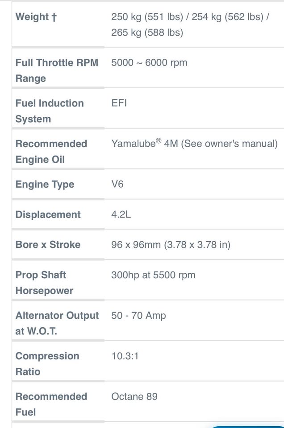Image resolution: width=284 pixels, height=428 pixels.
Task: Click the Displacement label
Action: coord(48,214)
